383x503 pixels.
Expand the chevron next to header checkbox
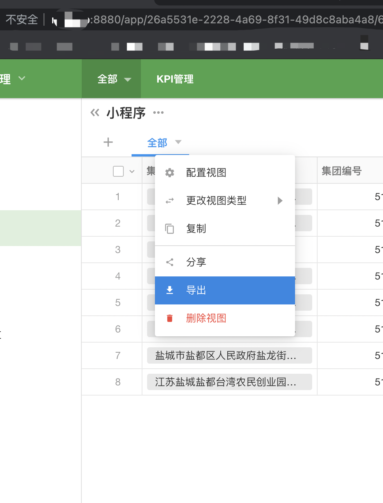tap(132, 171)
